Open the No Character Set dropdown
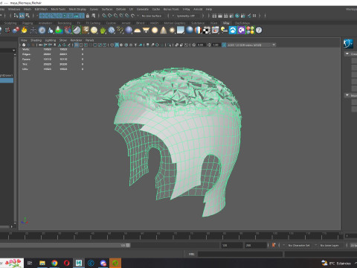This screenshot has width=357, height=268. click(x=299, y=245)
